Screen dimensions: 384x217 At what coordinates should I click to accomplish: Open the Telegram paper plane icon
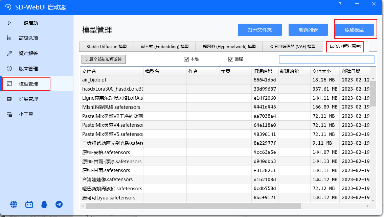59,204
